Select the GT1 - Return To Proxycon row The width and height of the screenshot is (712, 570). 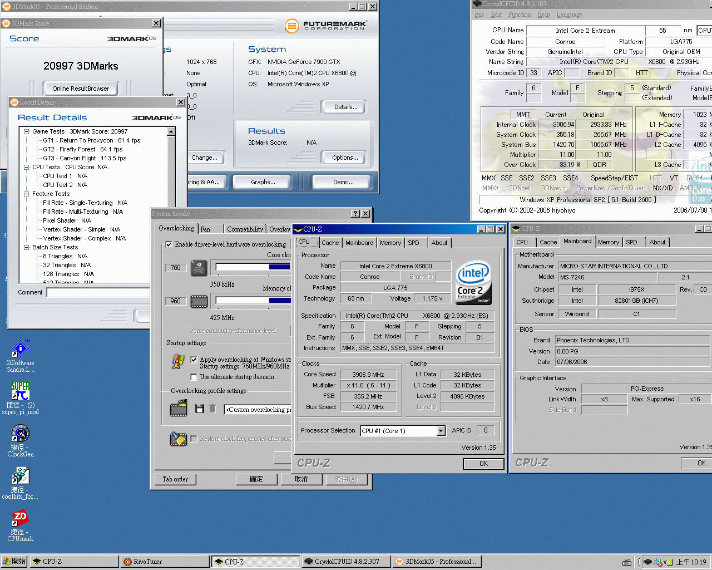[x=92, y=140]
